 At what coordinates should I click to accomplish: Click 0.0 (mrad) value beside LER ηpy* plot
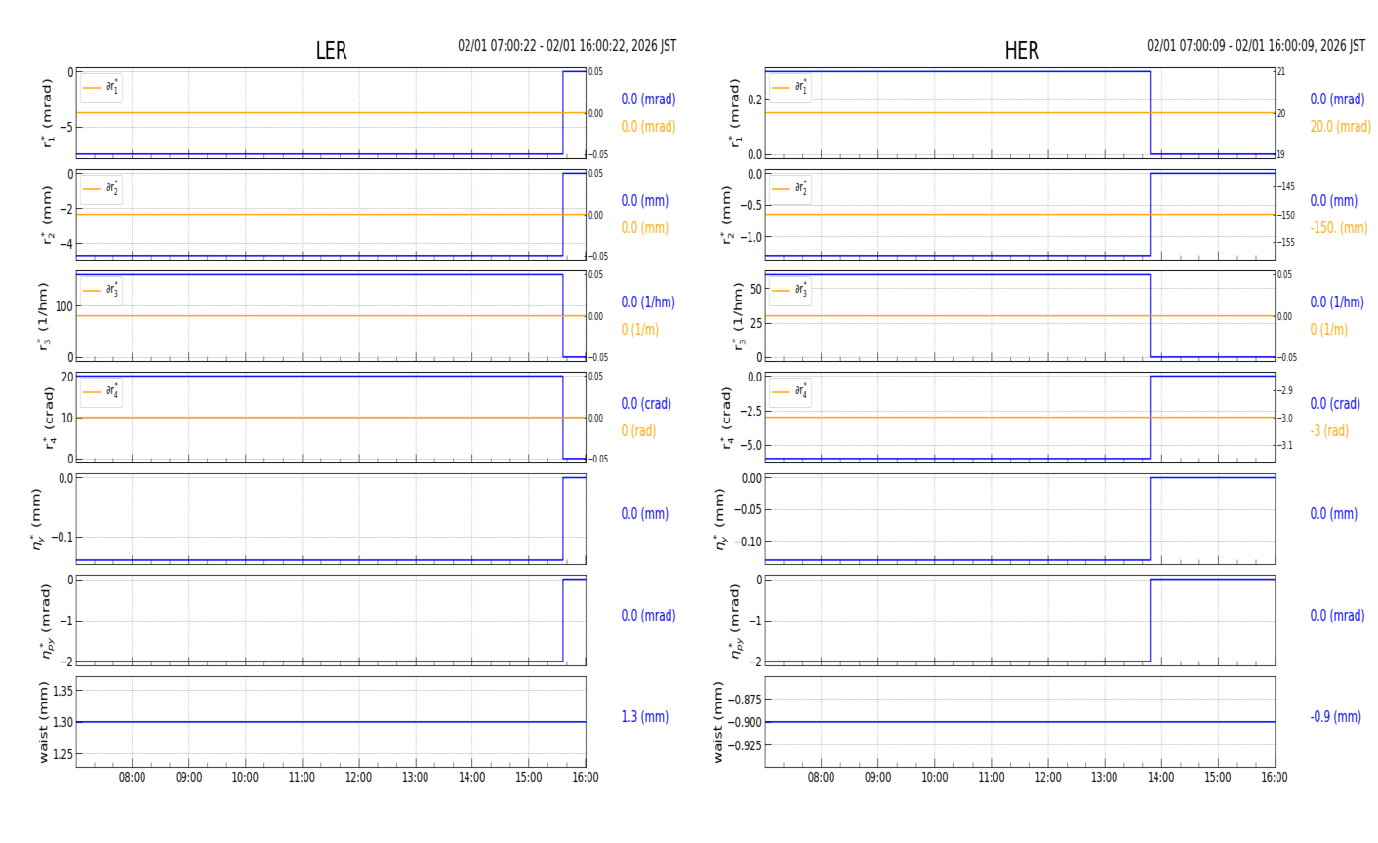pyautogui.click(x=648, y=616)
